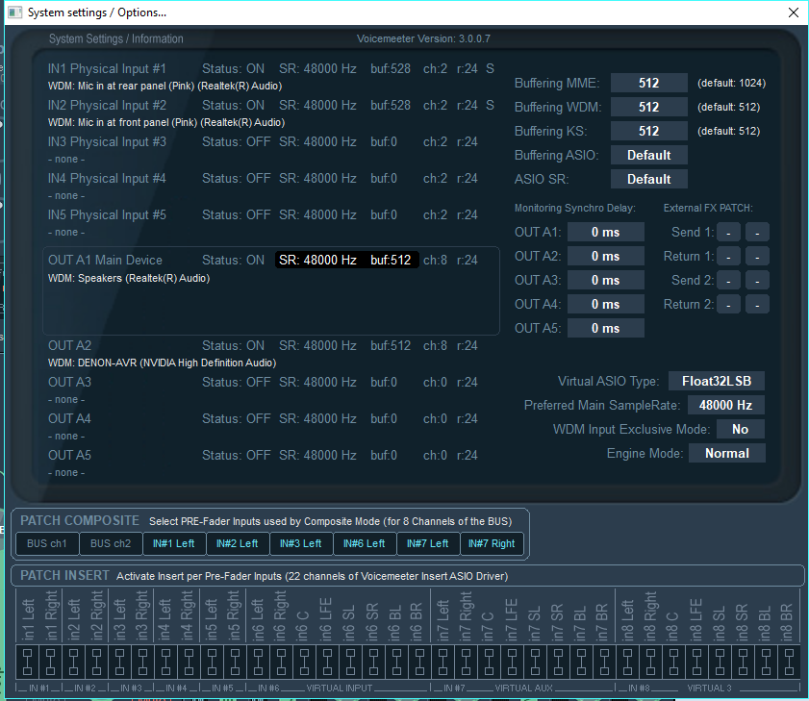Toggle insert patch for in2 Right
The image size is (809, 701).
pyautogui.click(x=96, y=662)
